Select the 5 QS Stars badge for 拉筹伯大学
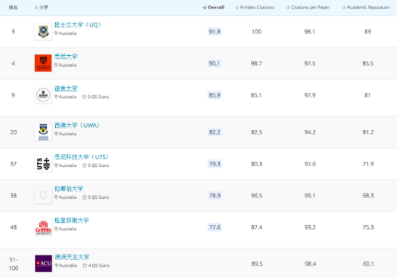The image size is (399, 278). click(96, 197)
